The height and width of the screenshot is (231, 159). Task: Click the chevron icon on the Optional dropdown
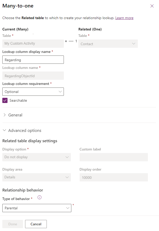tap(60, 92)
